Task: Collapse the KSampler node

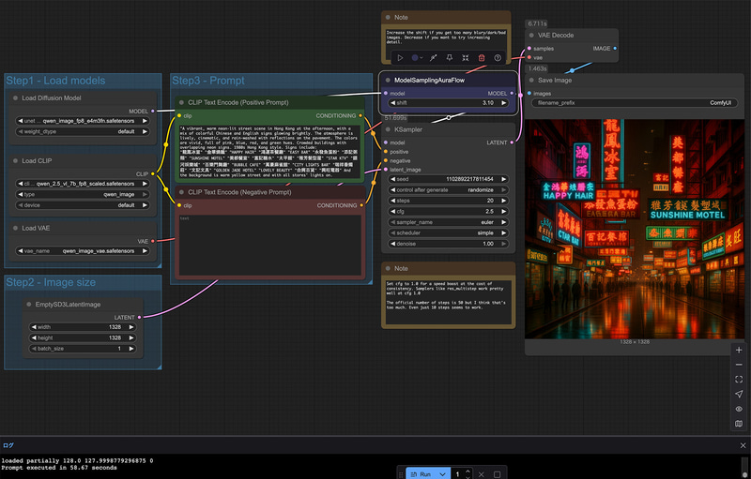Action: pos(388,129)
